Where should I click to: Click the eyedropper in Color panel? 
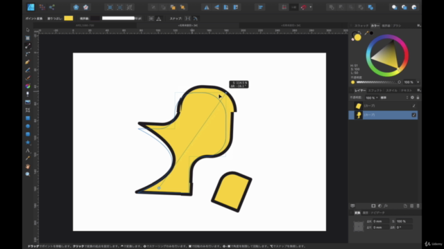point(366,33)
